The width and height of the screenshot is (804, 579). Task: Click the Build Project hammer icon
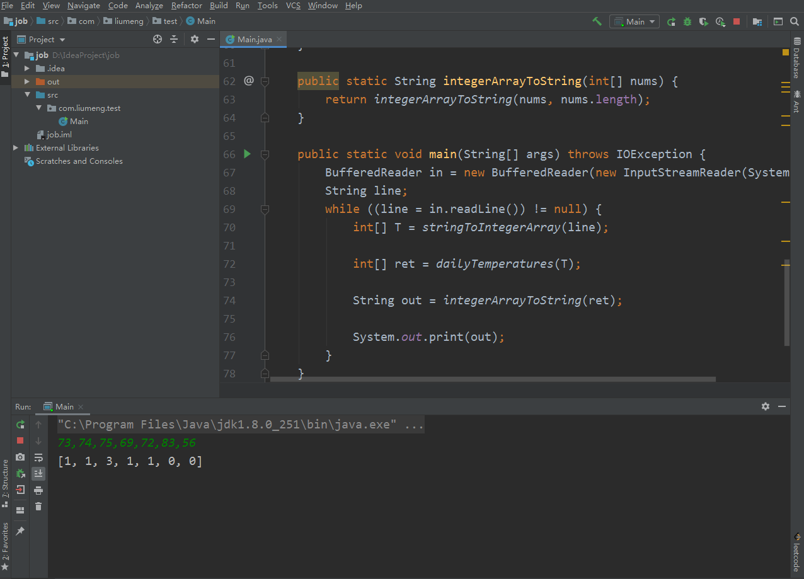click(597, 21)
